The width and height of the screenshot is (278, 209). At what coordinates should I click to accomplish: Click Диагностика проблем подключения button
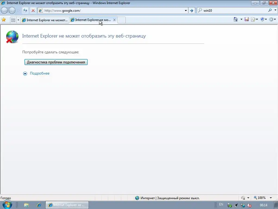(x=56, y=62)
